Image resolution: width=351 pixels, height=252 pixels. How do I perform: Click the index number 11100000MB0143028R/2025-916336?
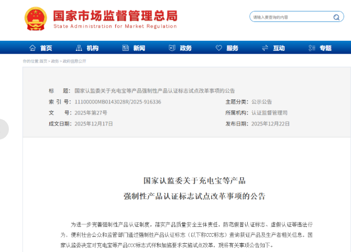click(x=118, y=101)
